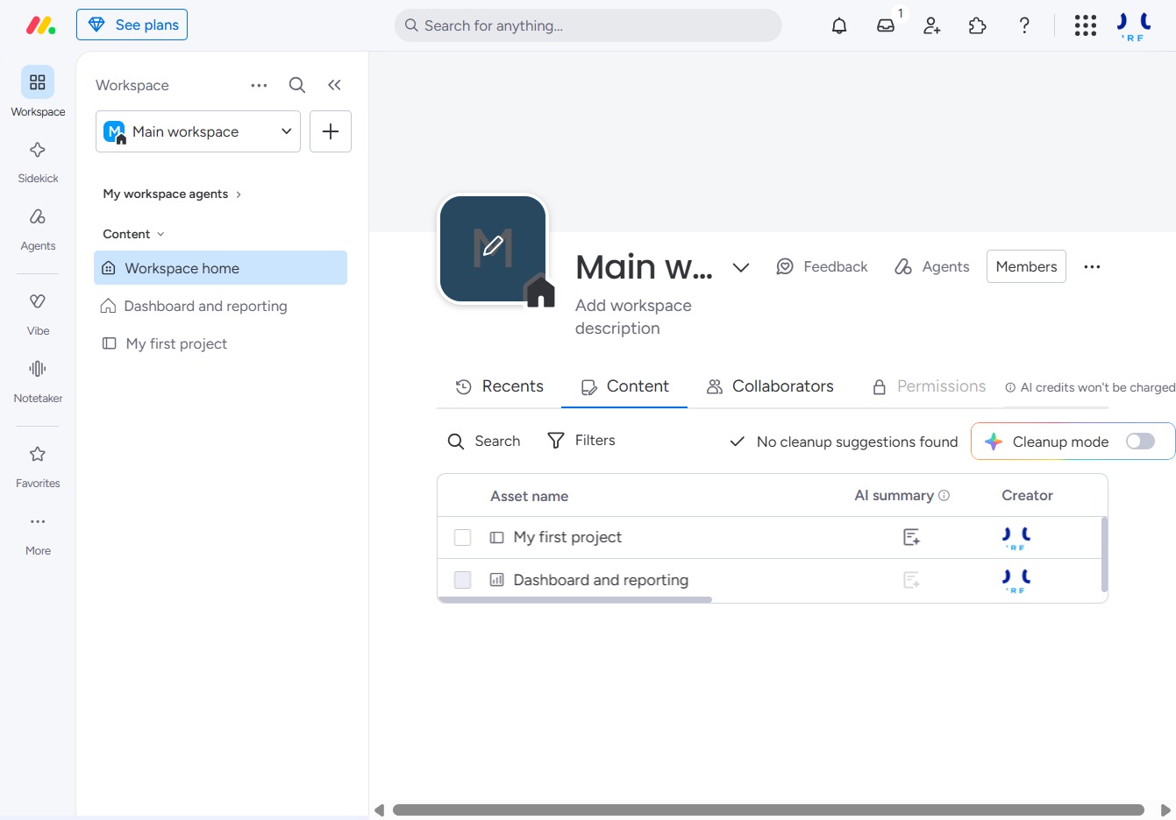Select My first project checkbox
Screen dimensions: 1176x820
[x=462, y=537]
